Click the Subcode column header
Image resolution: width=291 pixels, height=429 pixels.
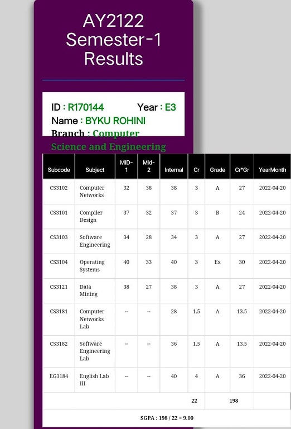[x=59, y=166]
